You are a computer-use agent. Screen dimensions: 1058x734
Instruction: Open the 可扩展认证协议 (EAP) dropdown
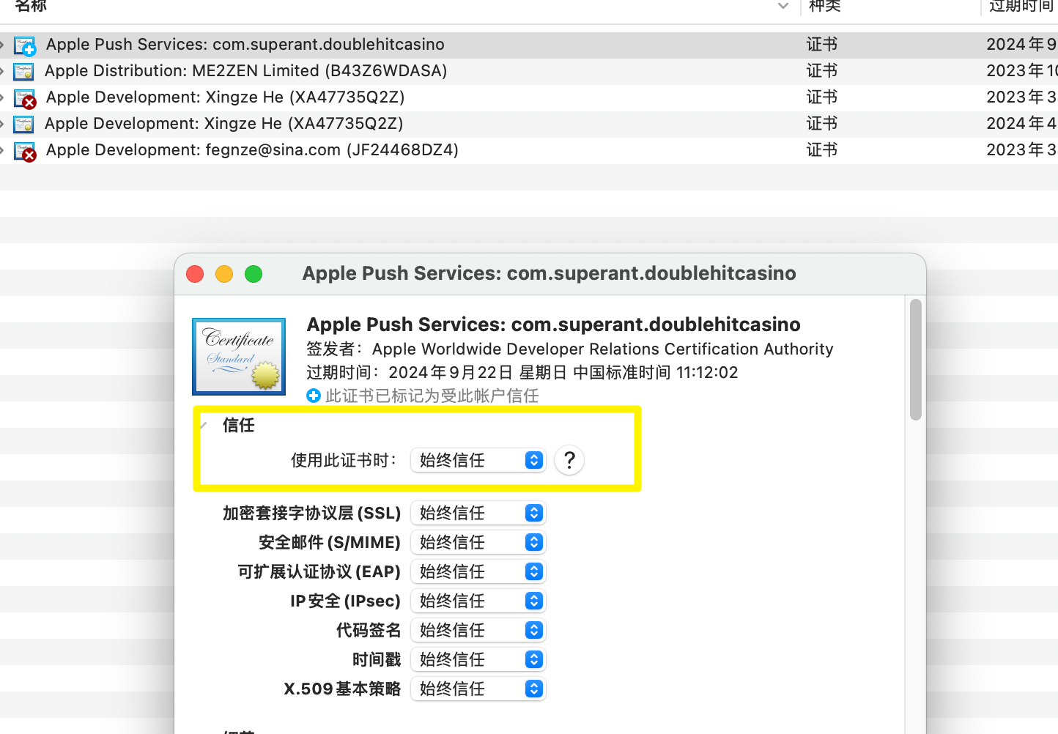[478, 571]
